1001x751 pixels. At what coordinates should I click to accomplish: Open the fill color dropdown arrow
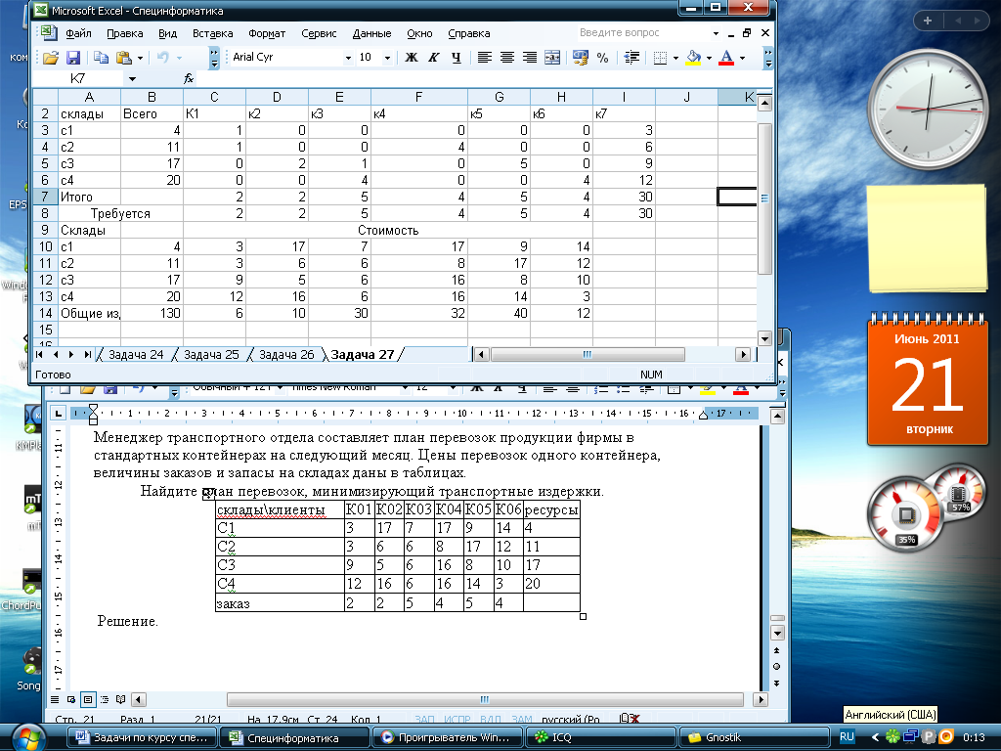(709, 58)
